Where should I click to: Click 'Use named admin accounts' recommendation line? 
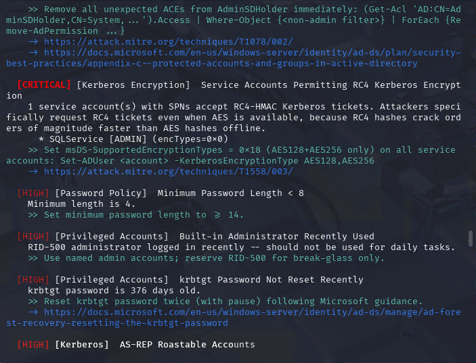click(206, 258)
